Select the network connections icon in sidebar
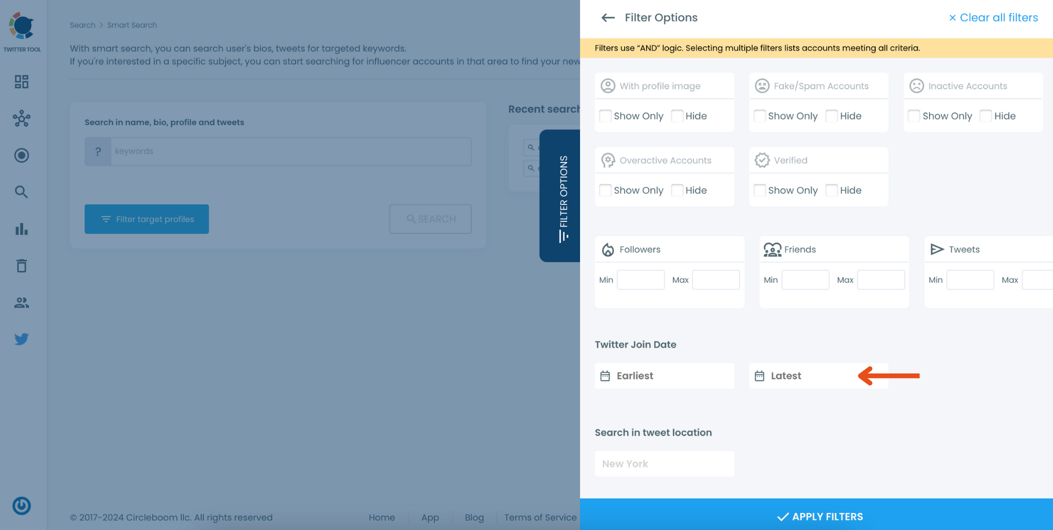Viewport: 1053px width, 530px height. point(21,119)
